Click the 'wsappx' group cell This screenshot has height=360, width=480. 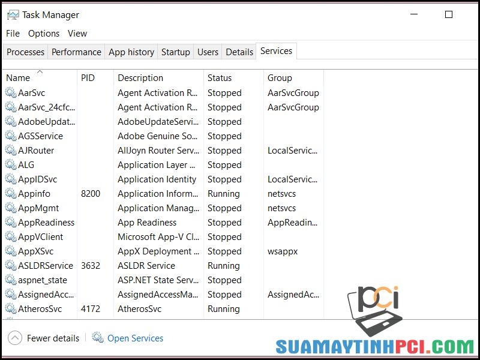click(283, 251)
